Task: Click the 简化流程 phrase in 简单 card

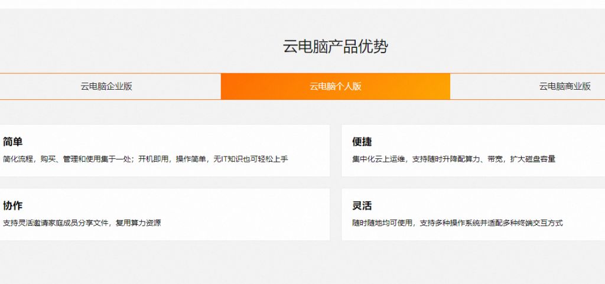Action: tap(18, 159)
